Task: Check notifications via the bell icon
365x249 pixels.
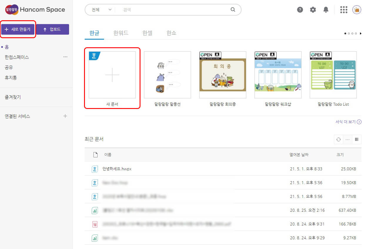Action: pyautogui.click(x=326, y=9)
